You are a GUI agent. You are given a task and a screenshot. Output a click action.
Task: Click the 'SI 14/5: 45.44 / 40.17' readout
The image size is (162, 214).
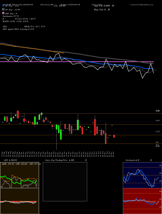pyautogui.click(x=25, y=19)
